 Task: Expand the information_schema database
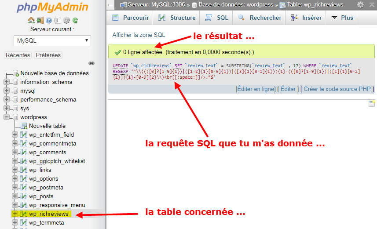point(7,82)
